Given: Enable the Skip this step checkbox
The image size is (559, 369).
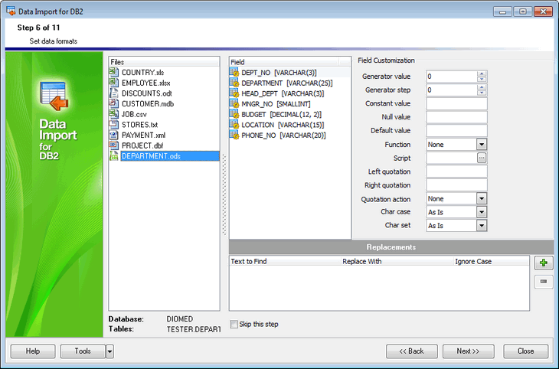Looking at the screenshot, I should coord(234,324).
